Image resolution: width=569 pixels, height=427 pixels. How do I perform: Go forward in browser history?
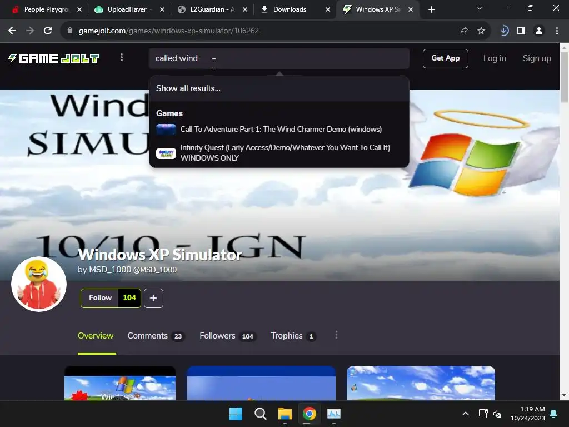[30, 31]
